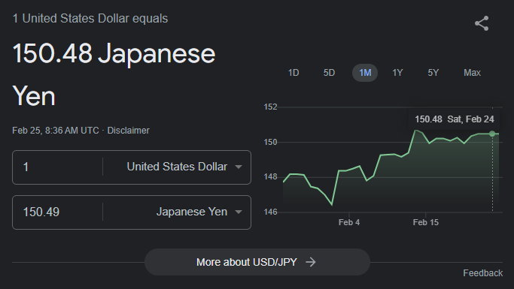Screen dimensions: 514x289
Task: Select the Max chart range
Action: 472,73
